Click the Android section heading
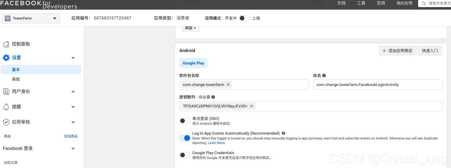Viewport: 451px width, 168px height. [187, 51]
